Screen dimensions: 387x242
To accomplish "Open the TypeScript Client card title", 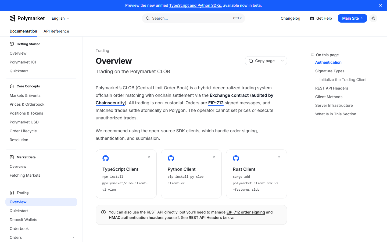I will point(120,169).
